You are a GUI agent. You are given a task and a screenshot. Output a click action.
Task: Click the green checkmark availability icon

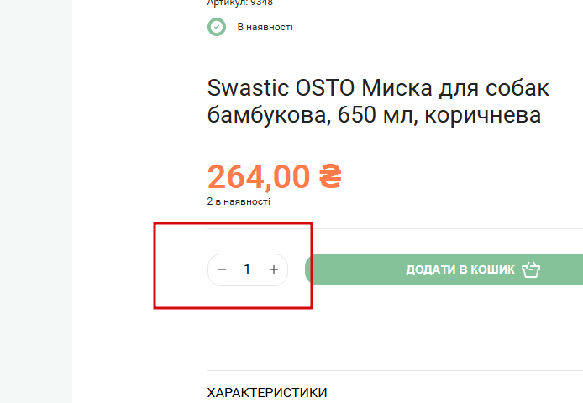point(217,27)
